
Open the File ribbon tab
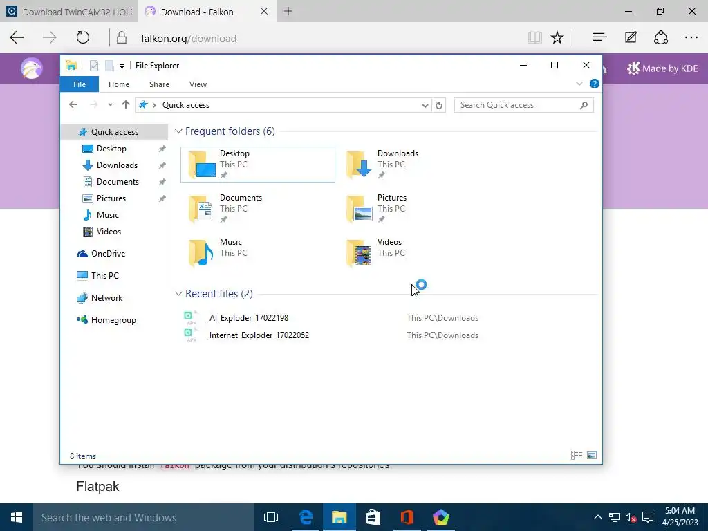pos(80,84)
